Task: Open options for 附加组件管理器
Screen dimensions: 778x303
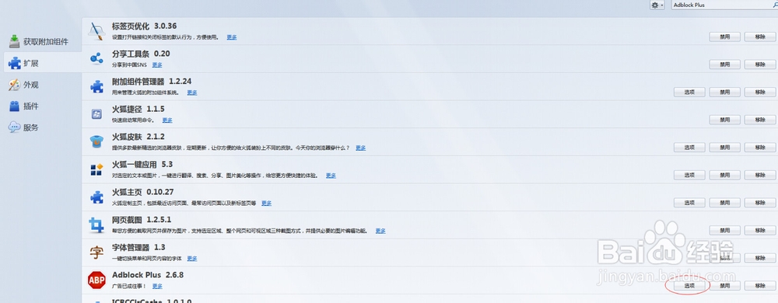Action: [x=689, y=92]
